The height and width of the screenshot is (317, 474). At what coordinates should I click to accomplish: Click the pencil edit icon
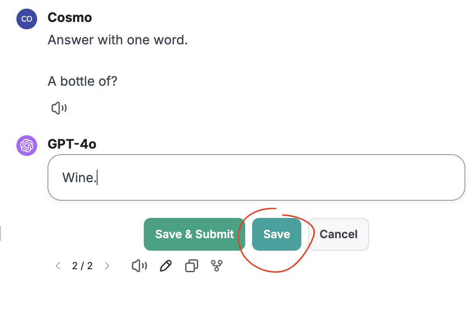(165, 266)
